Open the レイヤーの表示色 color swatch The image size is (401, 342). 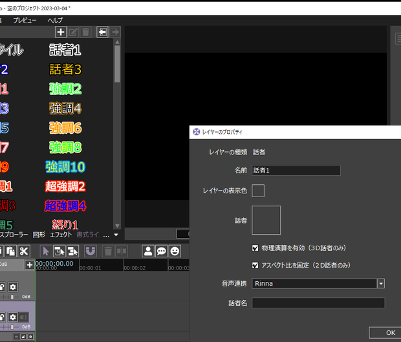coord(258,191)
